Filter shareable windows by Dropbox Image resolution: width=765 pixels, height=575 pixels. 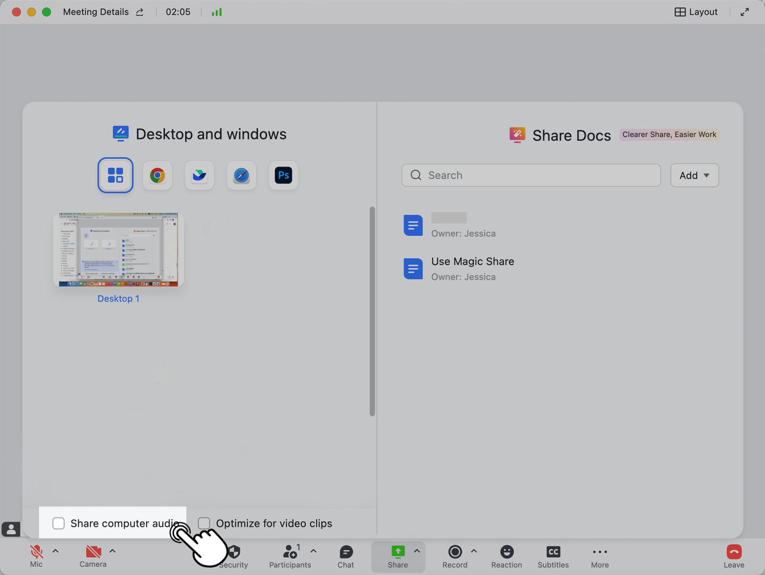point(199,175)
